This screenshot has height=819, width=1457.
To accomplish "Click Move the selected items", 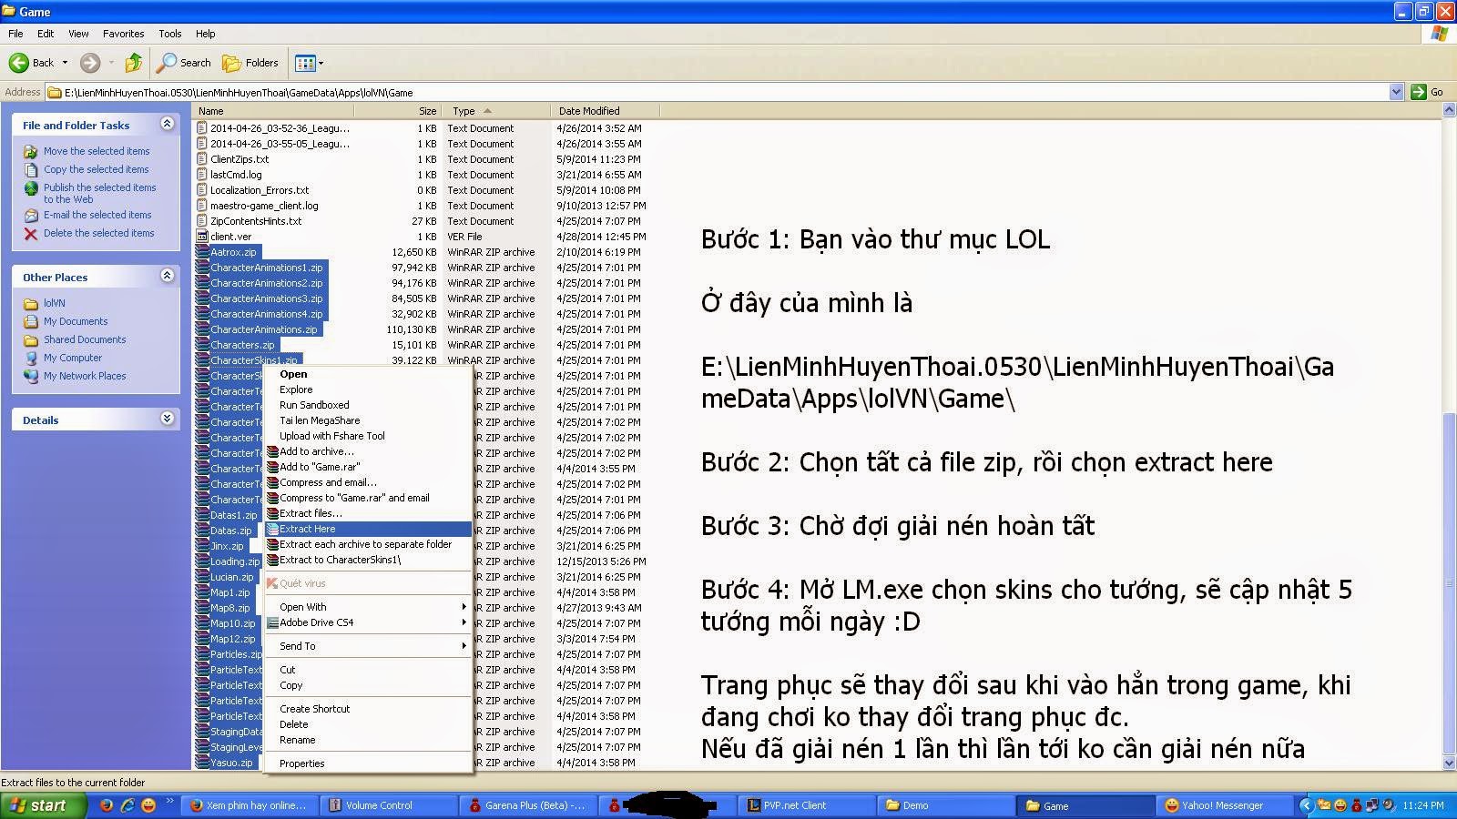I will (97, 151).
